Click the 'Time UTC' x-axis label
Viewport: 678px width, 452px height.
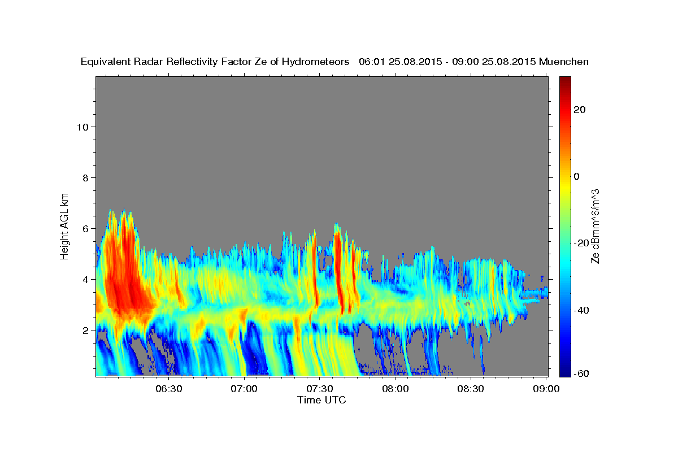pos(321,400)
